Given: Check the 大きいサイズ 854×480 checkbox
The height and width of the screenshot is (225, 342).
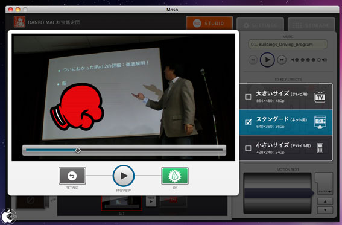Looking at the screenshot, I should click(x=249, y=97).
